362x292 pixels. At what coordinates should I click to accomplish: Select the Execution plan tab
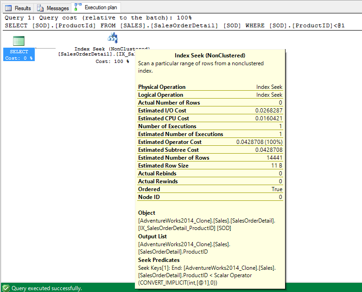(96, 7)
